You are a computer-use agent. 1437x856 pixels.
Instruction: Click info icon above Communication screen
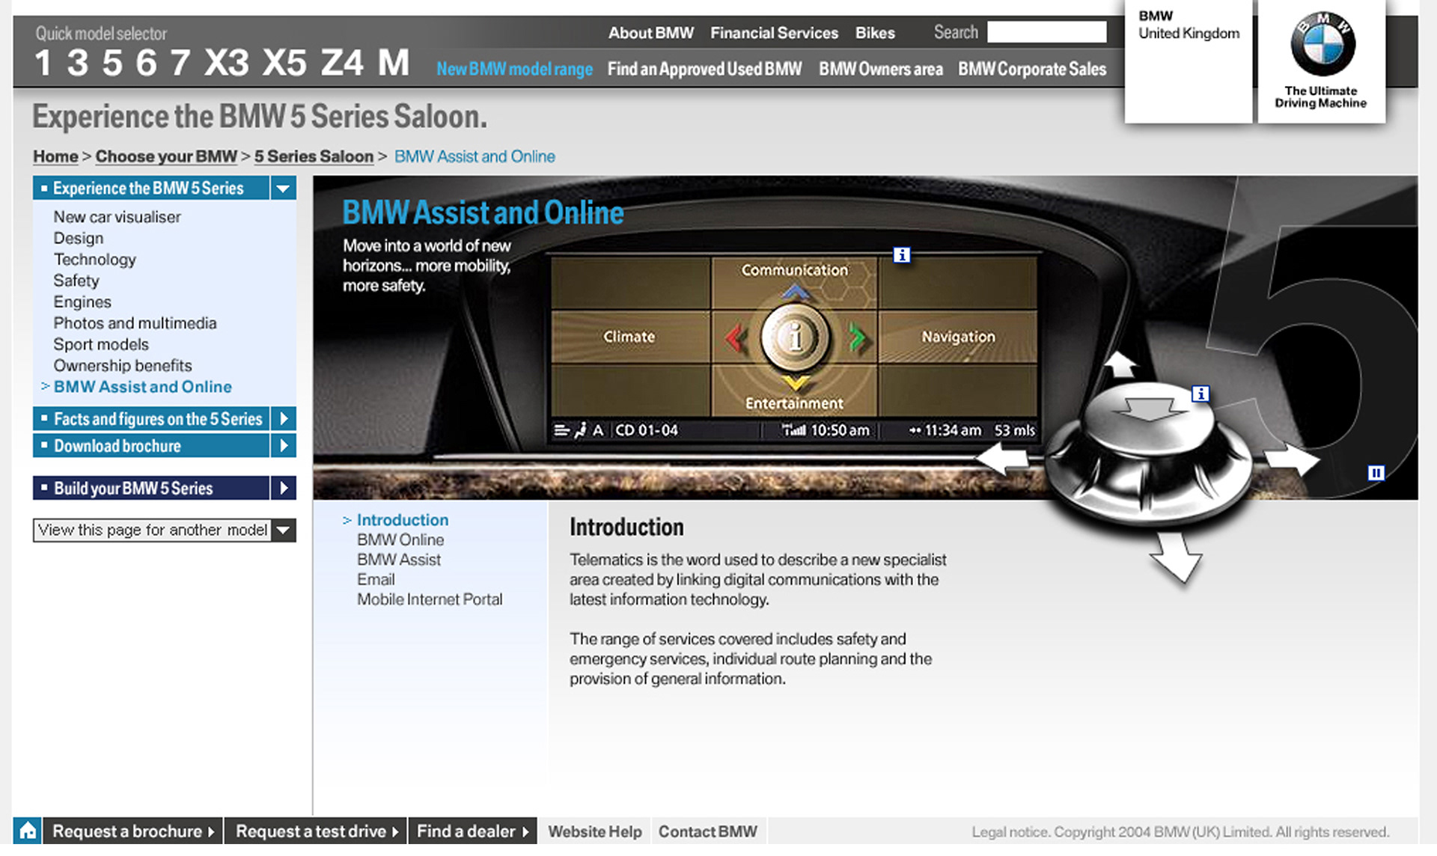coord(902,255)
